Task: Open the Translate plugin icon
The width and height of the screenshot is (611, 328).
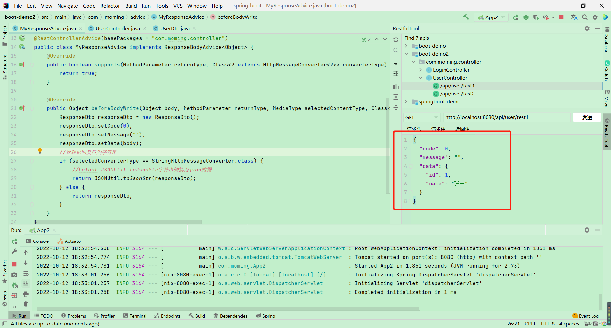Action: click(x=574, y=17)
